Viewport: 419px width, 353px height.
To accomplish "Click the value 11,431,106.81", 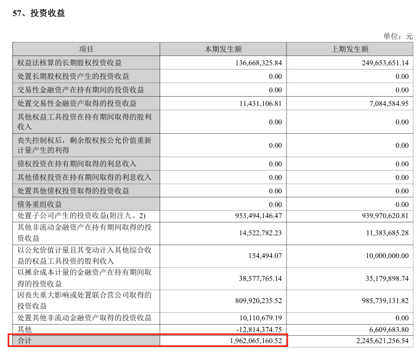I will (x=261, y=103).
